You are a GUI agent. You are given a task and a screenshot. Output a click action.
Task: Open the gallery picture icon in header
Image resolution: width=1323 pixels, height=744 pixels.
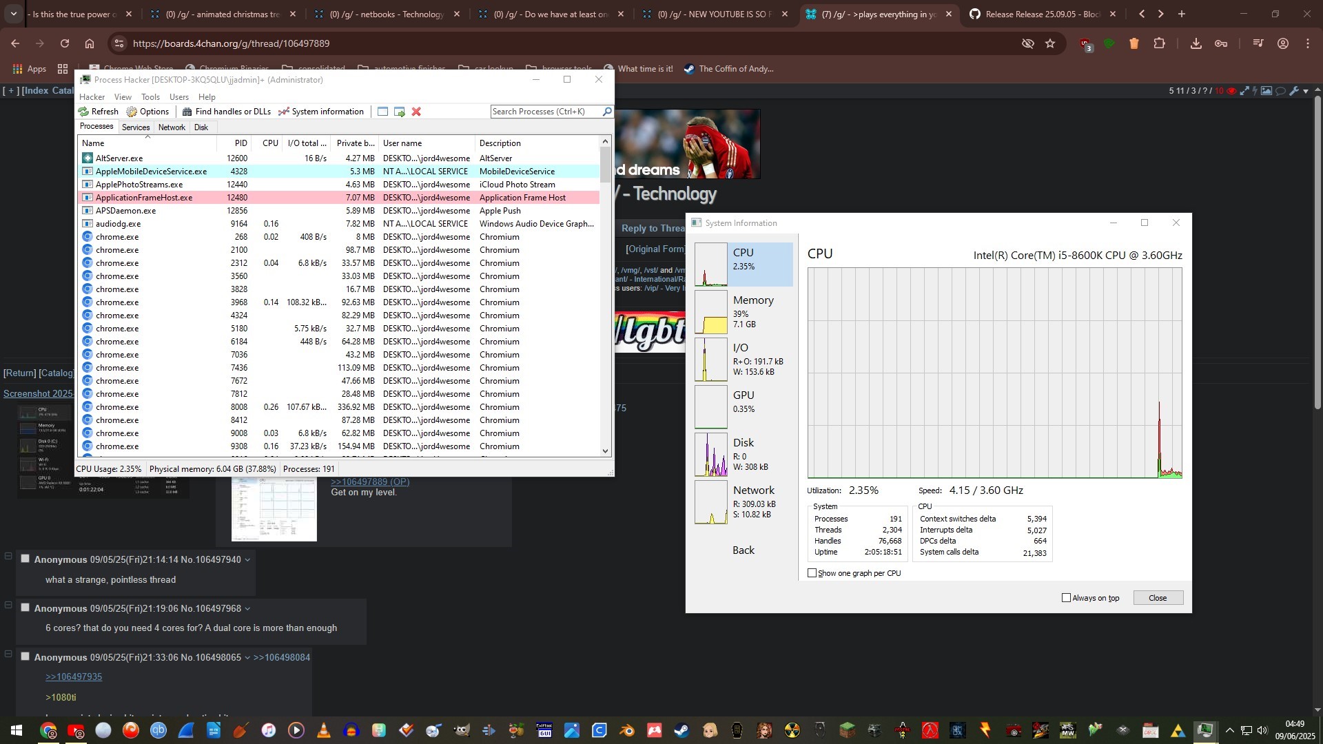1266,91
